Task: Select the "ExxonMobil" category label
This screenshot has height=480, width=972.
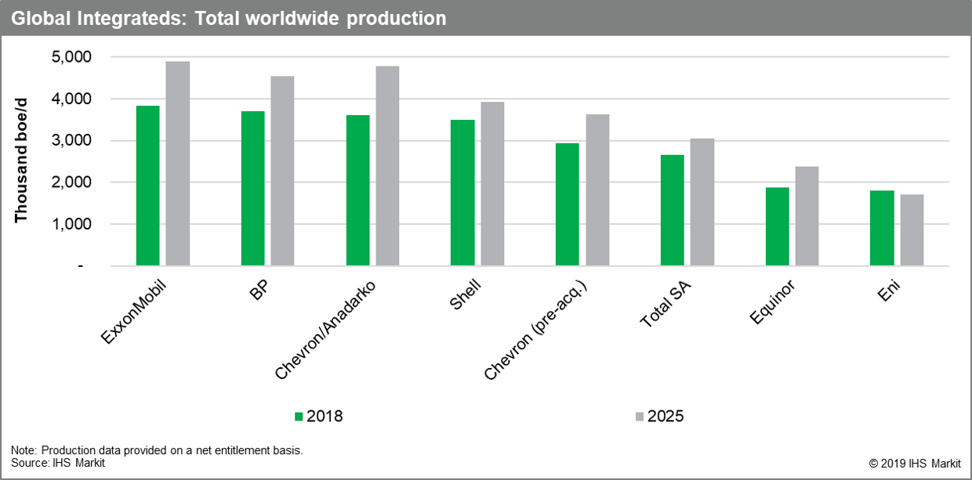Action: click(x=135, y=311)
